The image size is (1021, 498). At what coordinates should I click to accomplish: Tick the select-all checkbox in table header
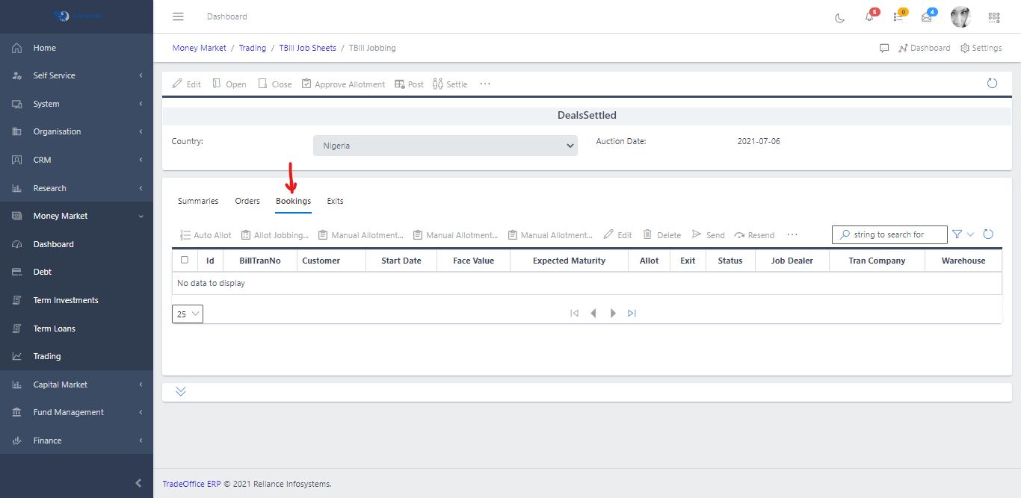tap(185, 261)
